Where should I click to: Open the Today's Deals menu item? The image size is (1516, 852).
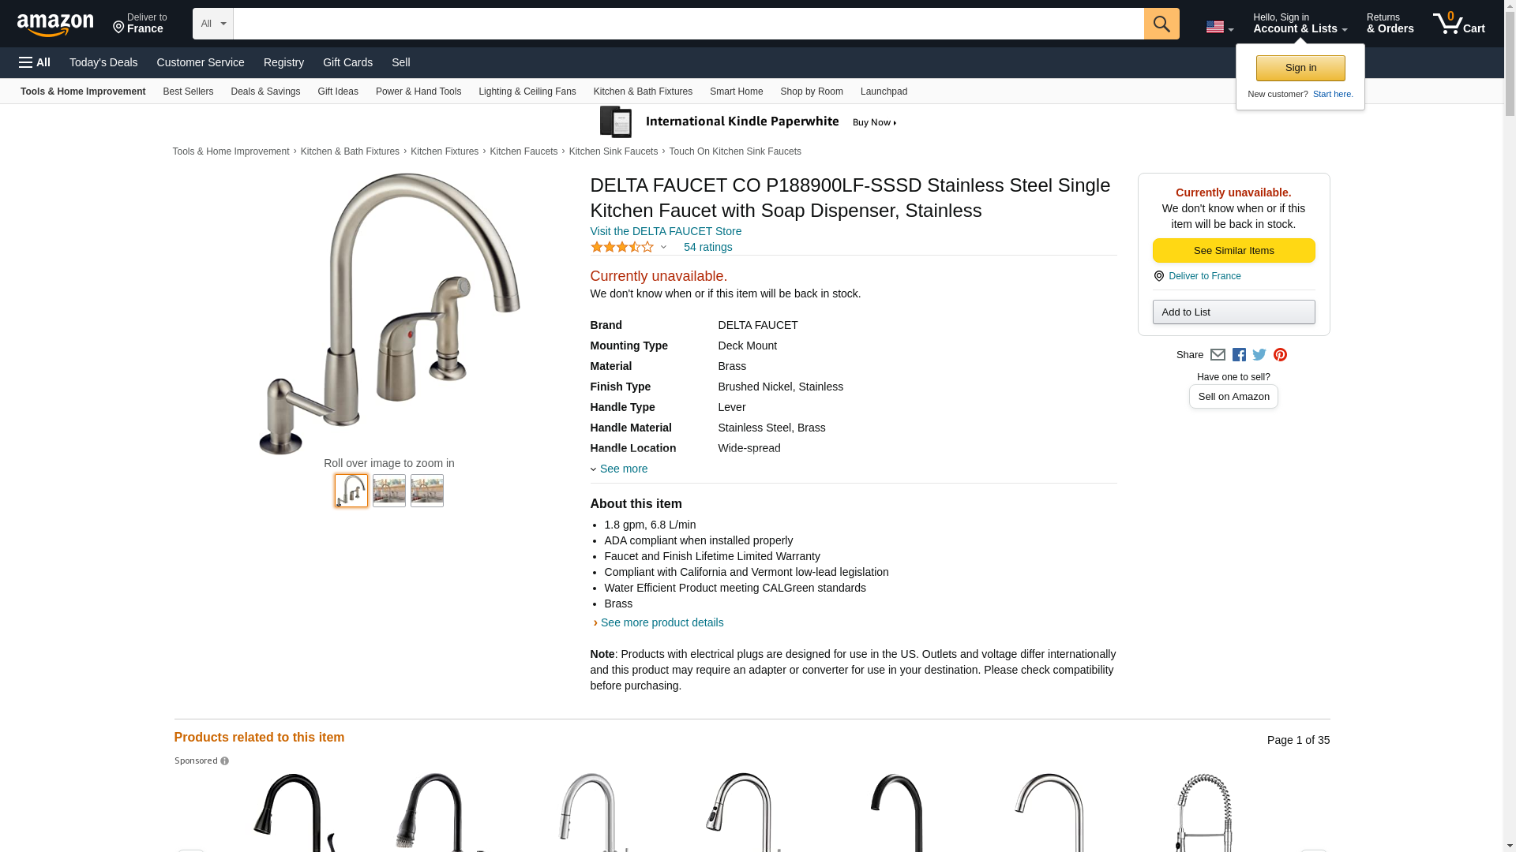[x=103, y=62]
